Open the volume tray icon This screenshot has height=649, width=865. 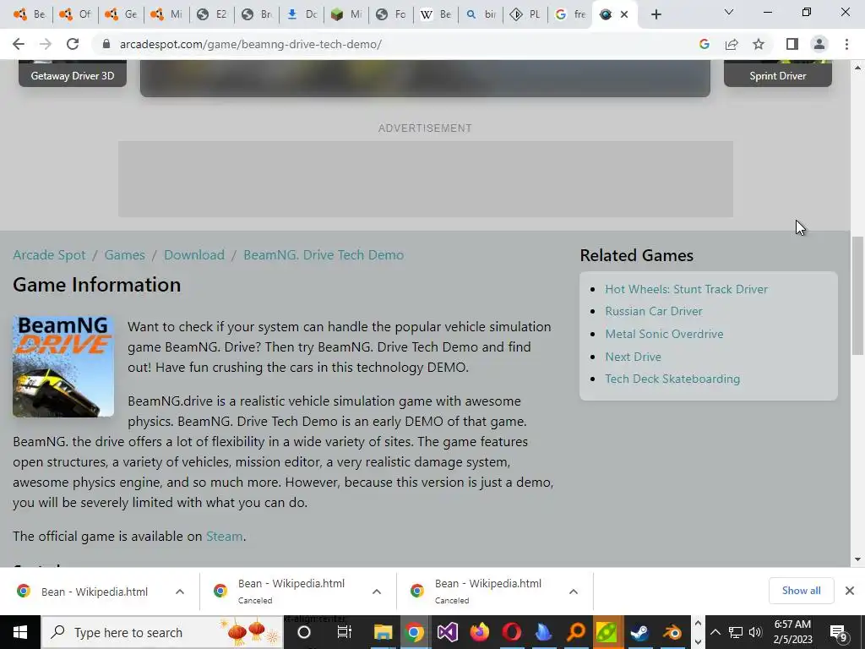click(x=755, y=632)
